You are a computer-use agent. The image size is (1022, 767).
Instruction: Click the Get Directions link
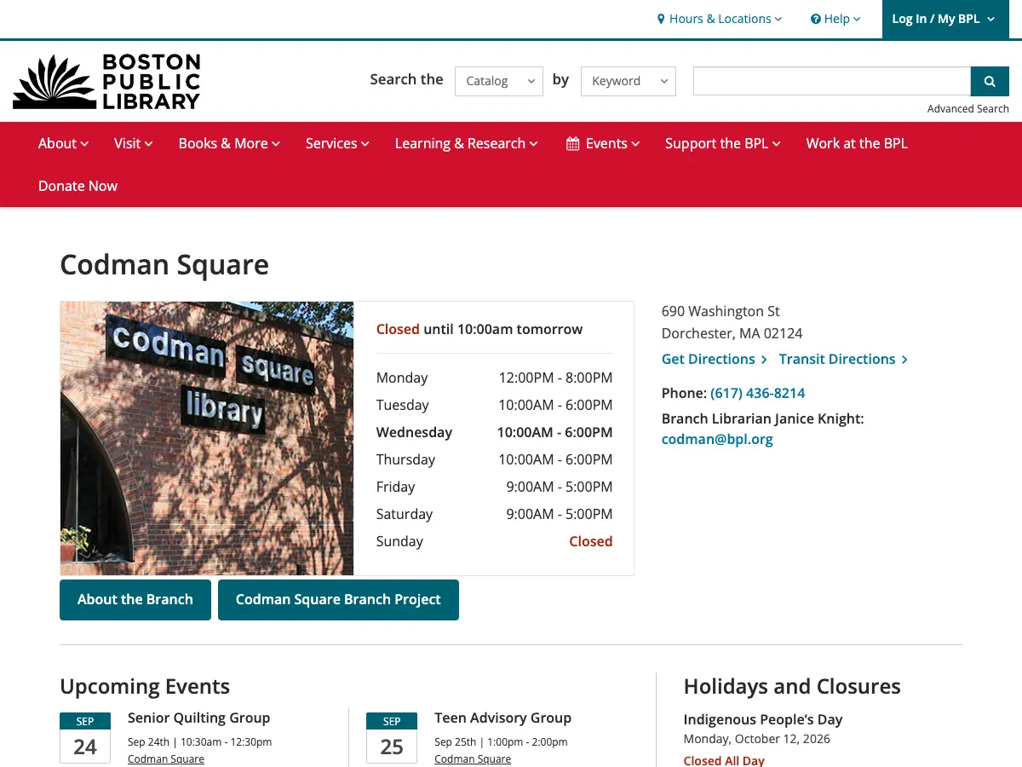tap(715, 359)
